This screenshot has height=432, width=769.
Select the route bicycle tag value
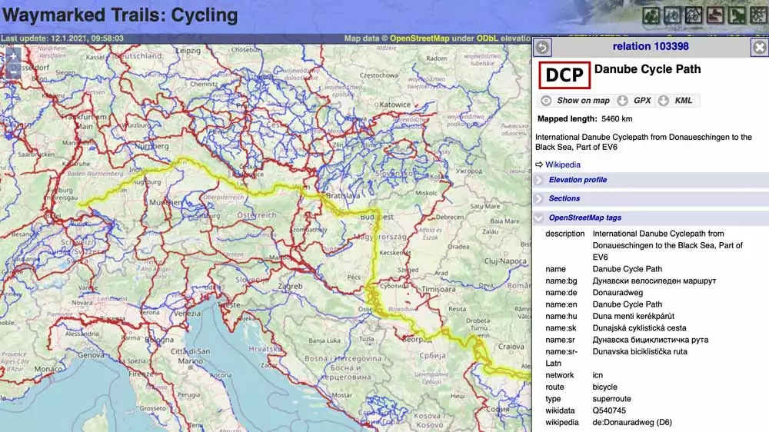604,387
